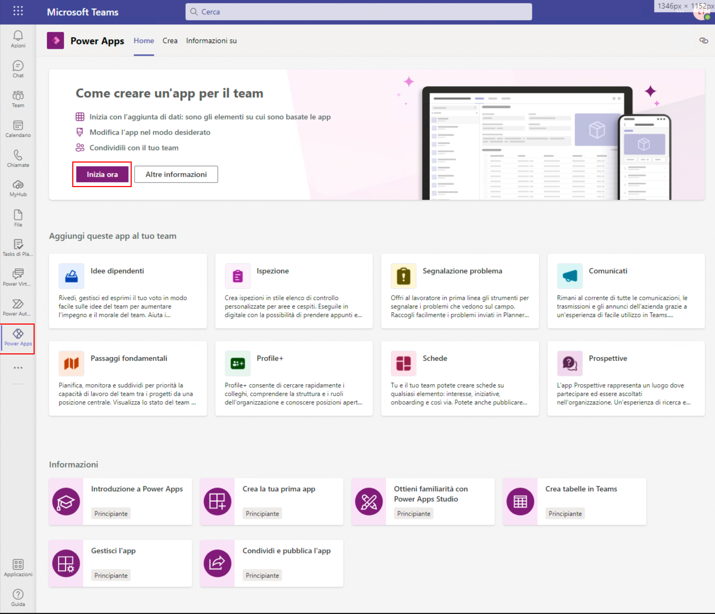Click the Comunicati description text
This screenshot has width=715, height=614.
pos(622,306)
